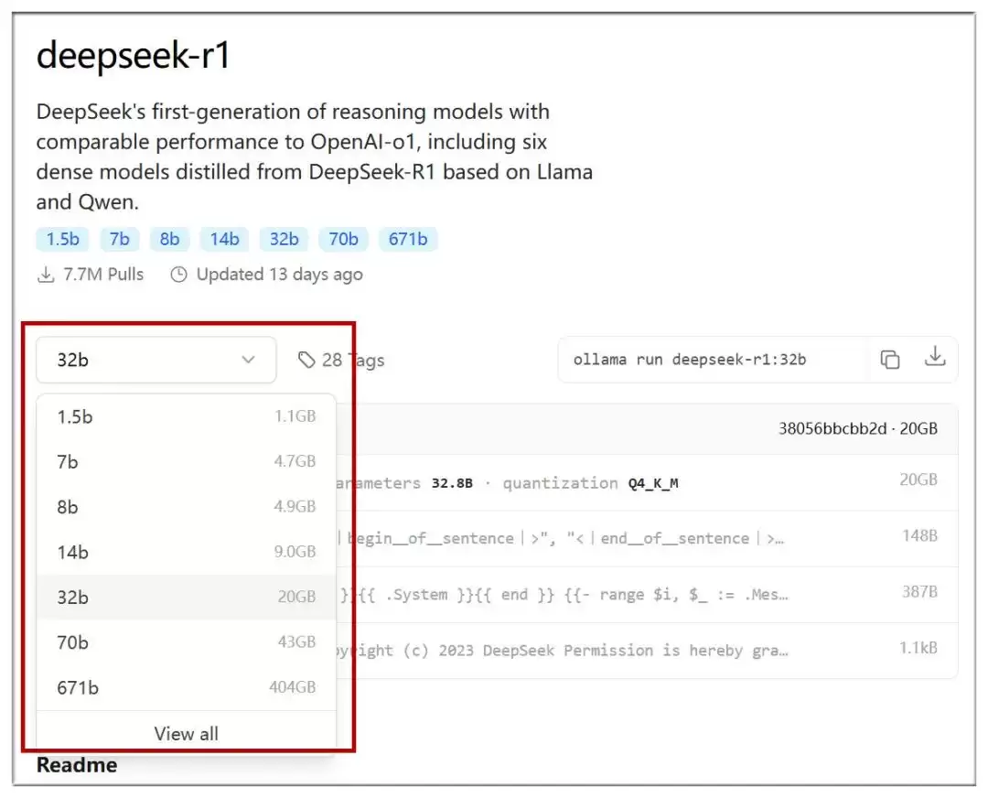Click the 671b tag pill
The height and width of the screenshot is (798, 988).
[408, 239]
